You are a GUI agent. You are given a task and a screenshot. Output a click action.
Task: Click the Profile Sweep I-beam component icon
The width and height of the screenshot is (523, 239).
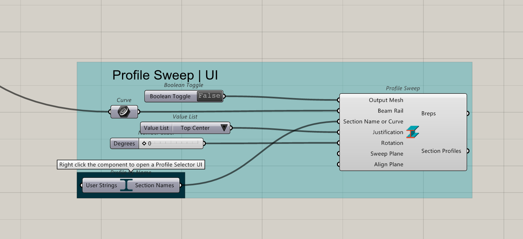pos(413,132)
